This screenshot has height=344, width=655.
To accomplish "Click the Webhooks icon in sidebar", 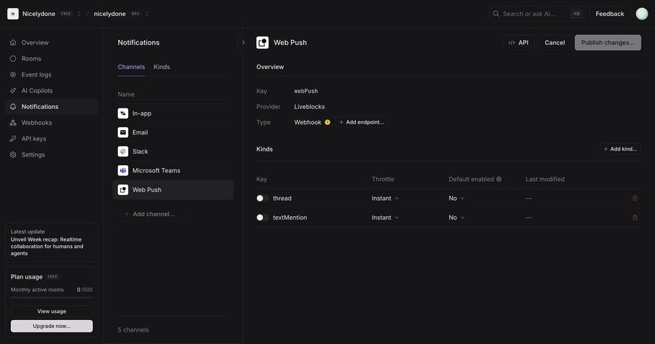I will click(13, 123).
